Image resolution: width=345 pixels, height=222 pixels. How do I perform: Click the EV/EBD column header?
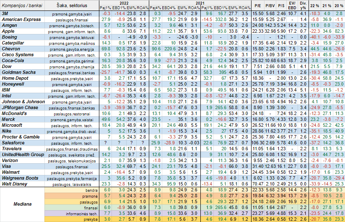coord(292,5)
